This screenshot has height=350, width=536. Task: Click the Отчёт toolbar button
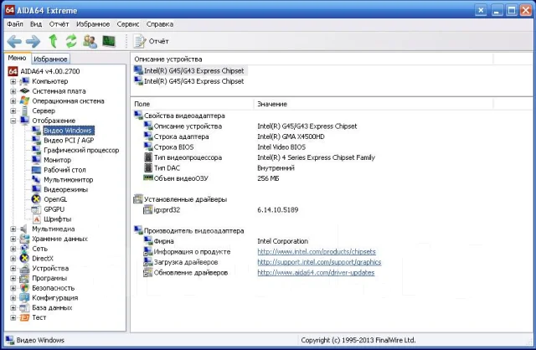tap(151, 41)
